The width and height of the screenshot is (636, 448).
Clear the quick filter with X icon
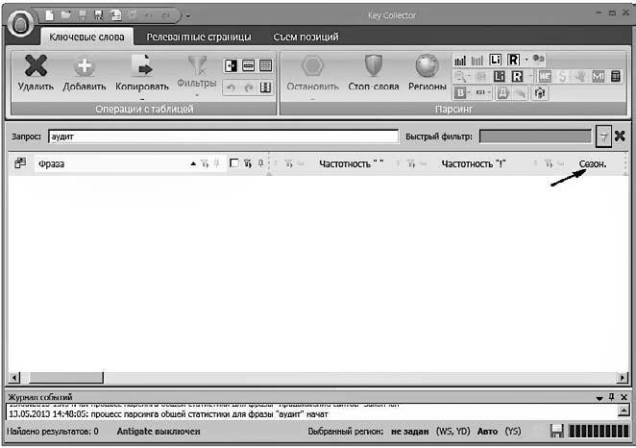(620, 137)
